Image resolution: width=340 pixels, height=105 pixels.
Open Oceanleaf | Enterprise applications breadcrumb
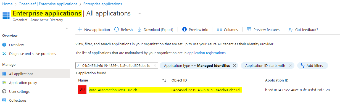(x=48, y=4)
